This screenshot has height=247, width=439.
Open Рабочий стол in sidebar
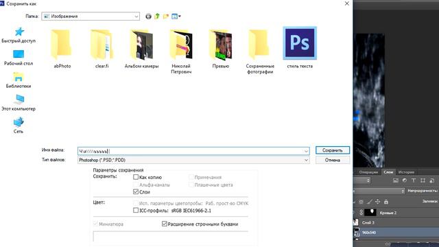(19, 58)
